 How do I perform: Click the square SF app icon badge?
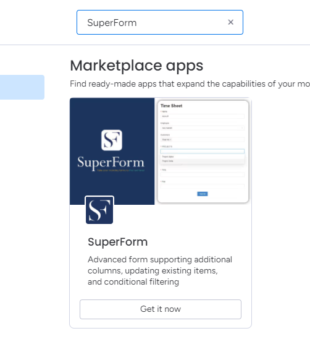click(x=99, y=210)
